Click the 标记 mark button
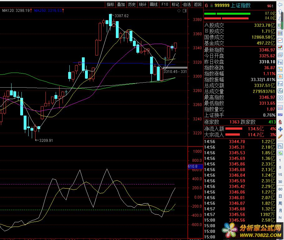 (x=175, y=5)
